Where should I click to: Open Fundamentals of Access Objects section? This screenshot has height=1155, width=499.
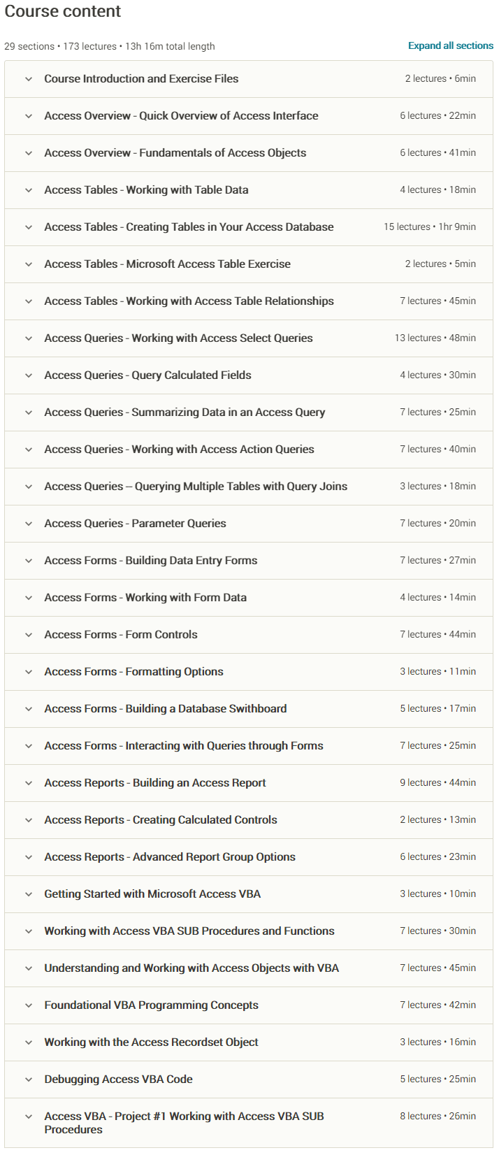[29, 153]
